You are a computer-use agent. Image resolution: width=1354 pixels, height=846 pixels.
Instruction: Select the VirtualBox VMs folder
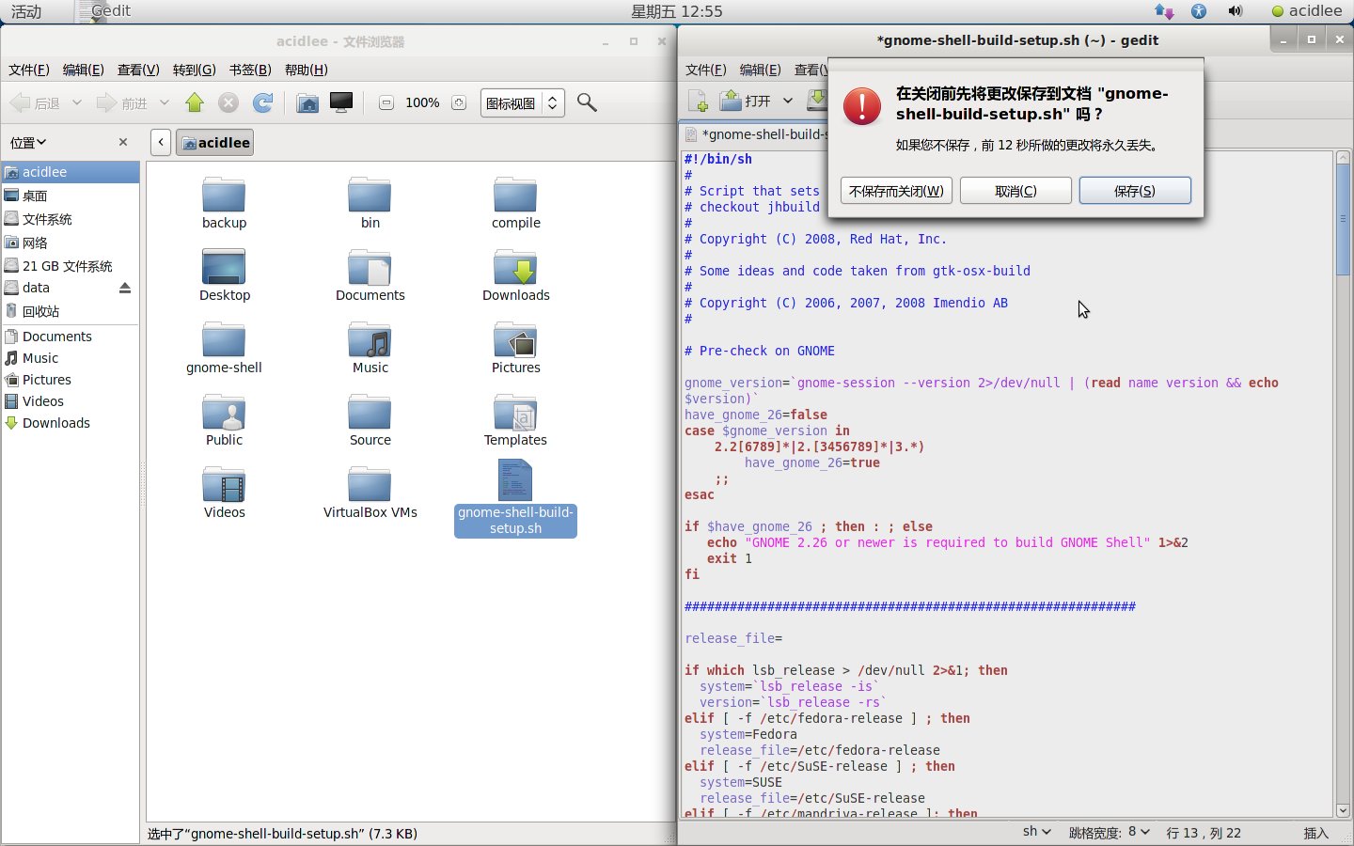pyautogui.click(x=370, y=493)
